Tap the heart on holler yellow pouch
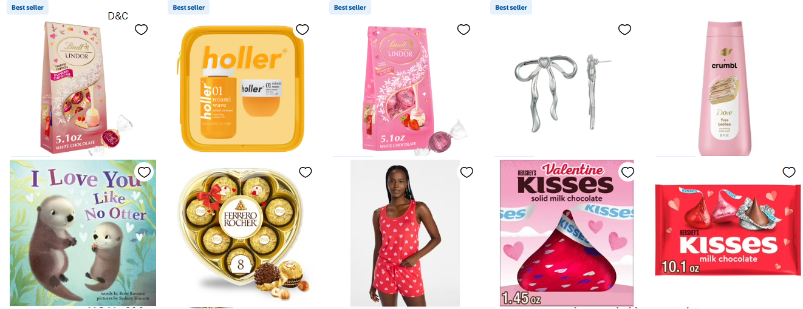 tap(302, 30)
